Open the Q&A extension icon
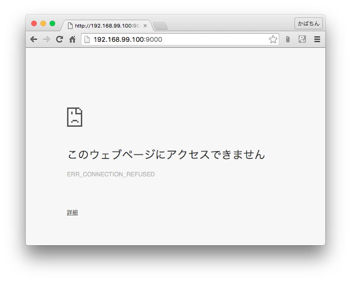This screenshot has width=351, height=282. click(302, 39)
